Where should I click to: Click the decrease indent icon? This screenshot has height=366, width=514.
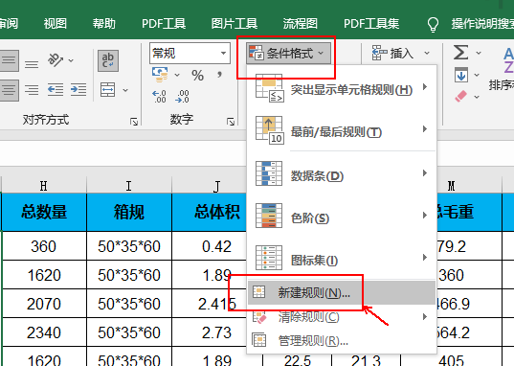click(56, 89)
